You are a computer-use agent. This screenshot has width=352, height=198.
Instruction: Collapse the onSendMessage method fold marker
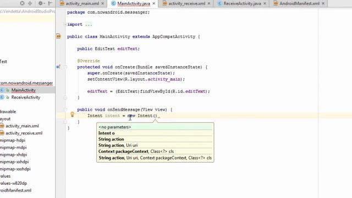pyautogui.click(x=65, y=109)
